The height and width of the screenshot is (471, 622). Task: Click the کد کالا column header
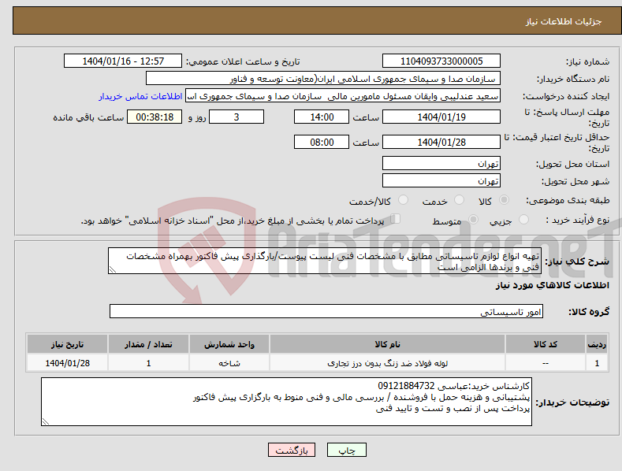point(545,344)
